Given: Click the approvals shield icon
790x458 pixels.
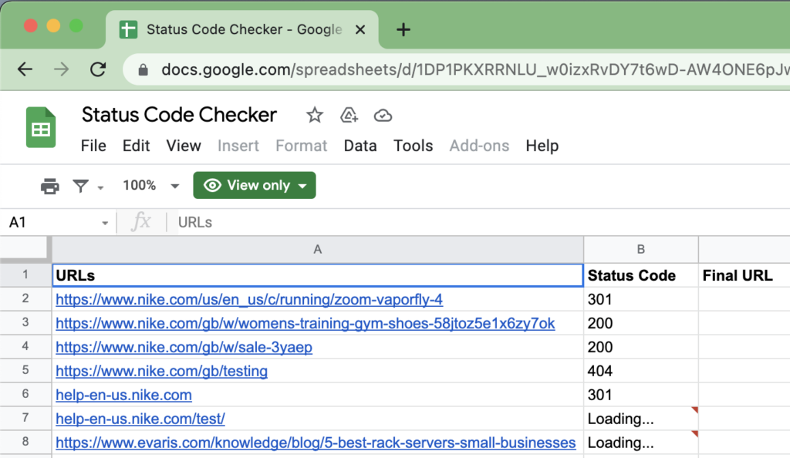Looking at the screenshot, I should click(x=349, y=115).
